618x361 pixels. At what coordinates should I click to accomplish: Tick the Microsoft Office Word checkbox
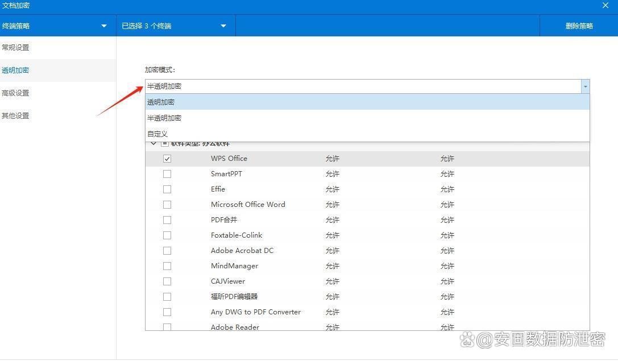coord(167,205)
